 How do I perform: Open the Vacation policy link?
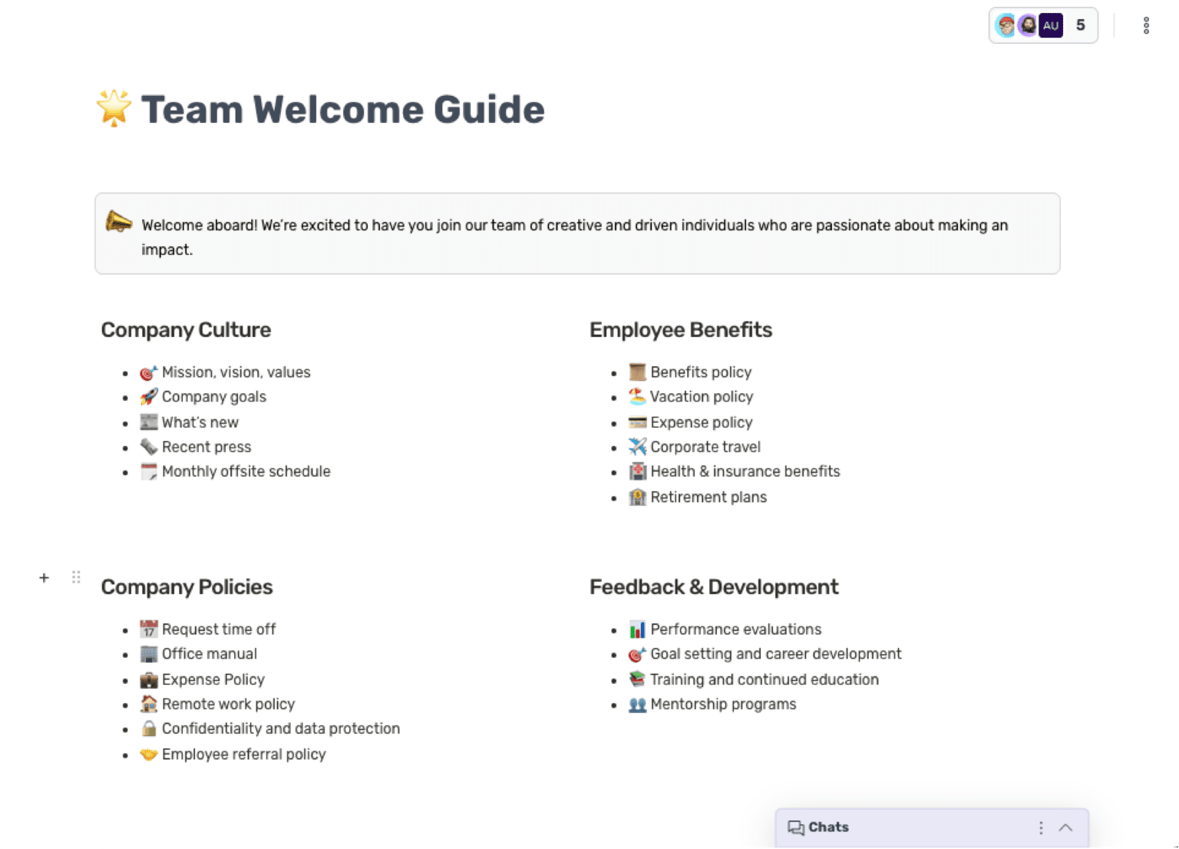pos(701,397)
